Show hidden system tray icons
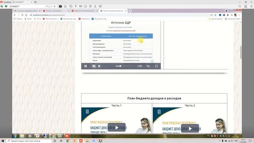254x143 pixels. (x=219, y=141)
